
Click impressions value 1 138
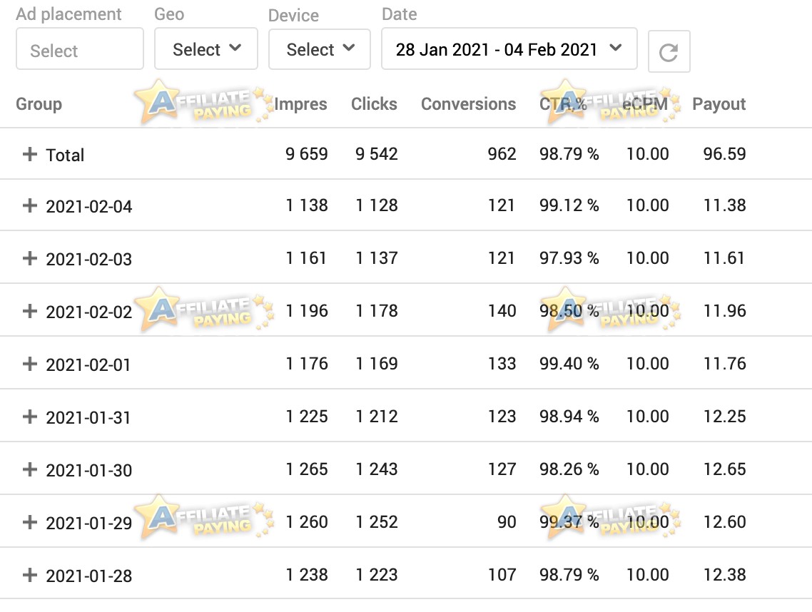click(307, 205)
